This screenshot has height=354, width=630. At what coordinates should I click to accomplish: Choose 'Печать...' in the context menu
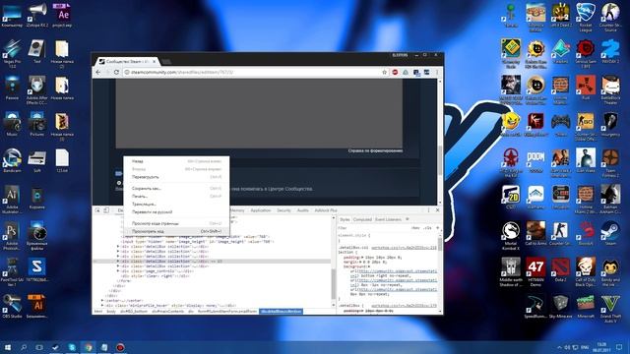pyautogui.click(x=176, y=197)
